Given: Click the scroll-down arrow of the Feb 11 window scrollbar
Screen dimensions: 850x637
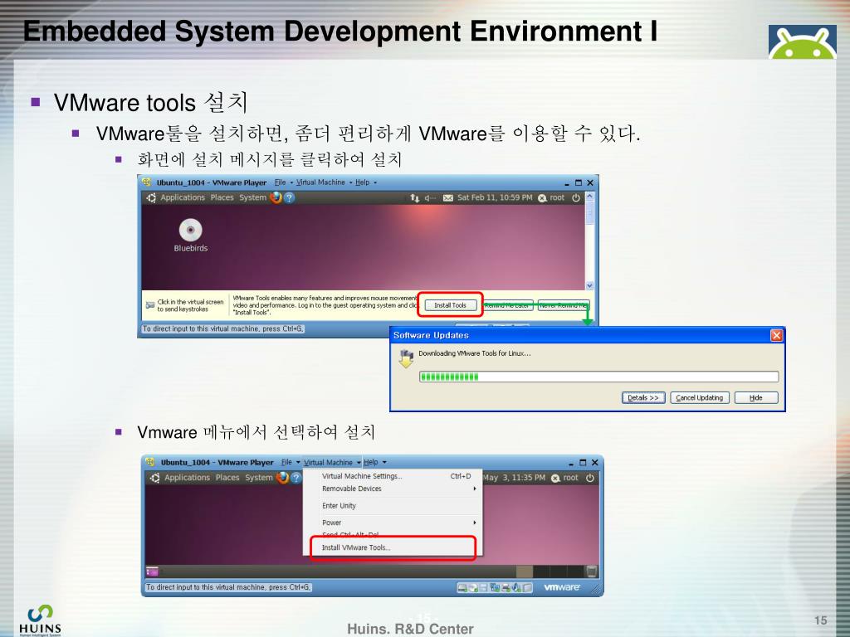Looking at the screenshot, I should tap(590, 285).
